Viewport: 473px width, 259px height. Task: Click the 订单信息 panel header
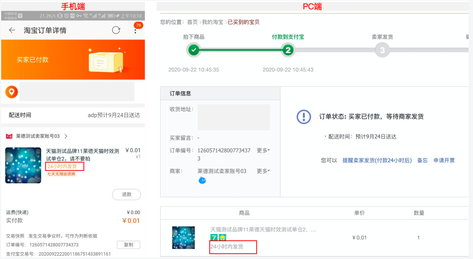point(220,93)
